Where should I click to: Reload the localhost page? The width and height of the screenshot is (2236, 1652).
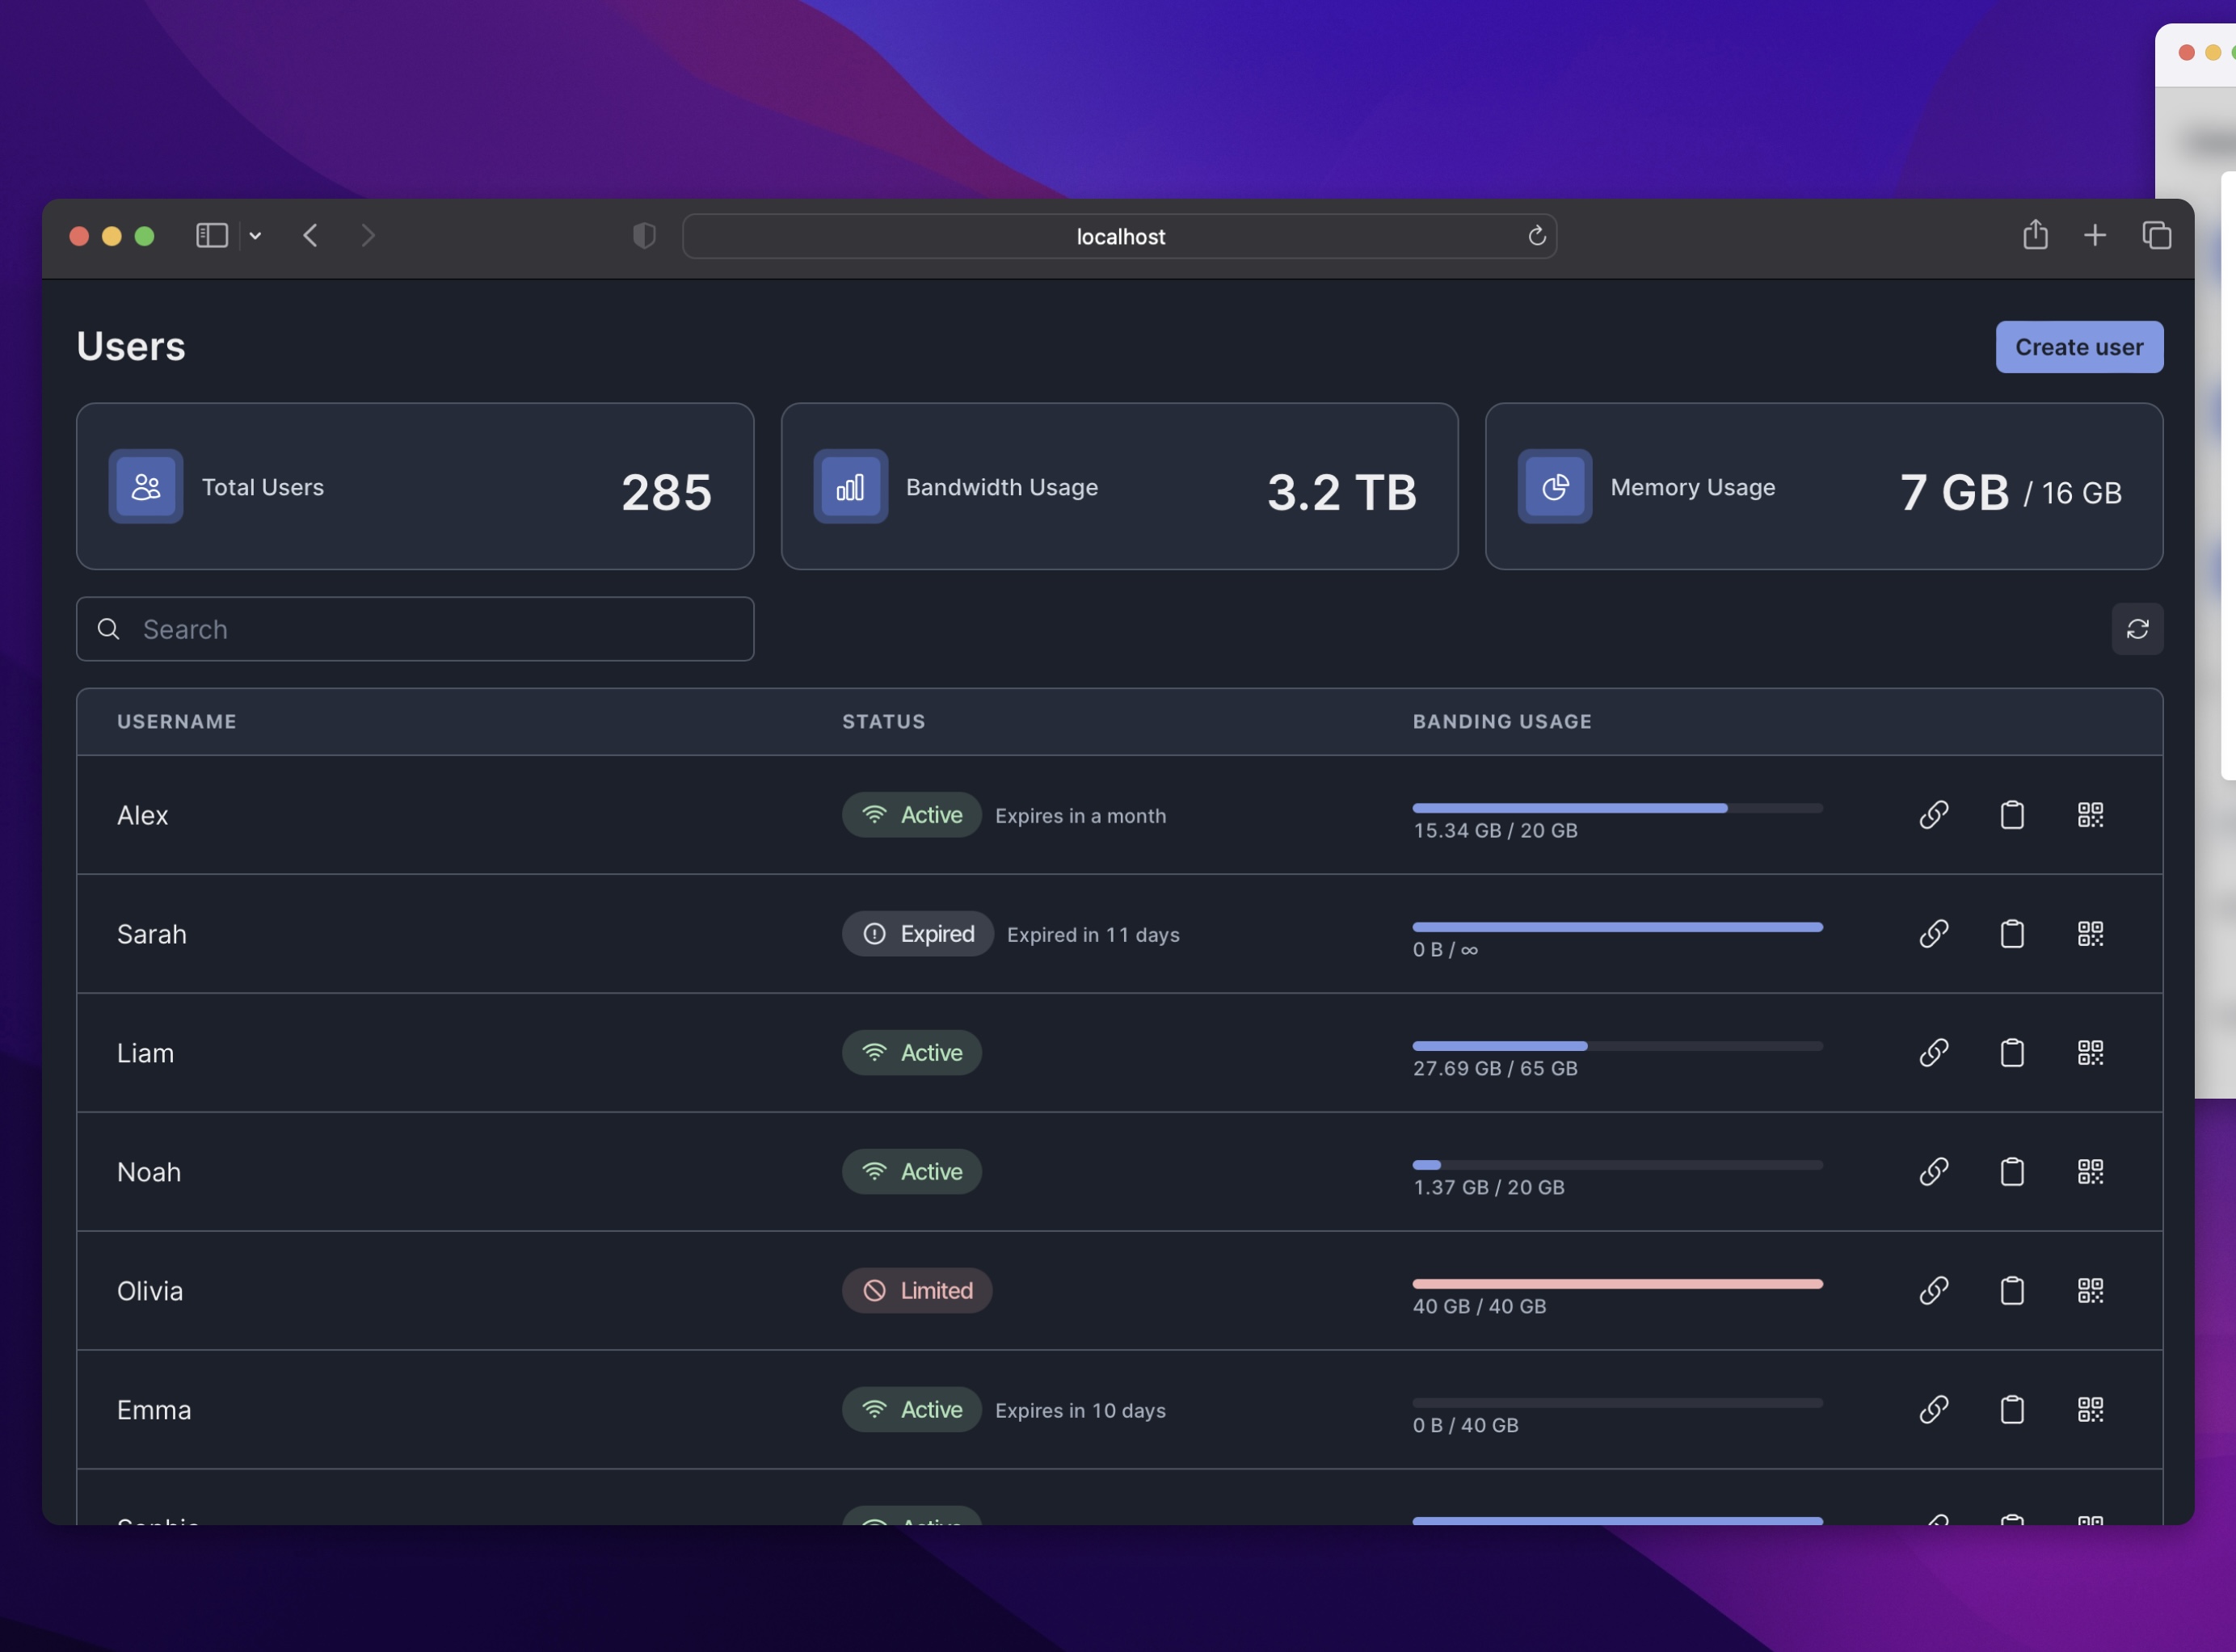tap(1537, 236)
